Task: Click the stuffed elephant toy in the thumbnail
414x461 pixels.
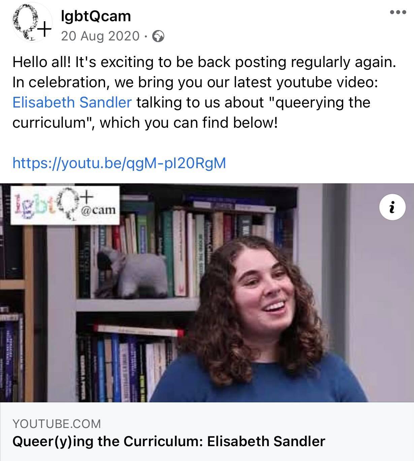Action: click(132, 272)
